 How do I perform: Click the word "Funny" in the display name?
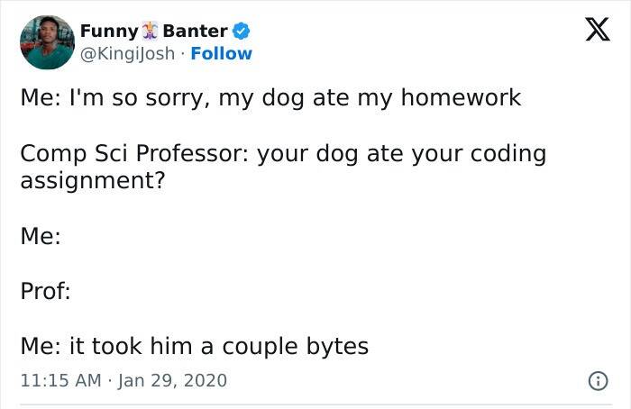pyautogui.click(x=109, y=32)
